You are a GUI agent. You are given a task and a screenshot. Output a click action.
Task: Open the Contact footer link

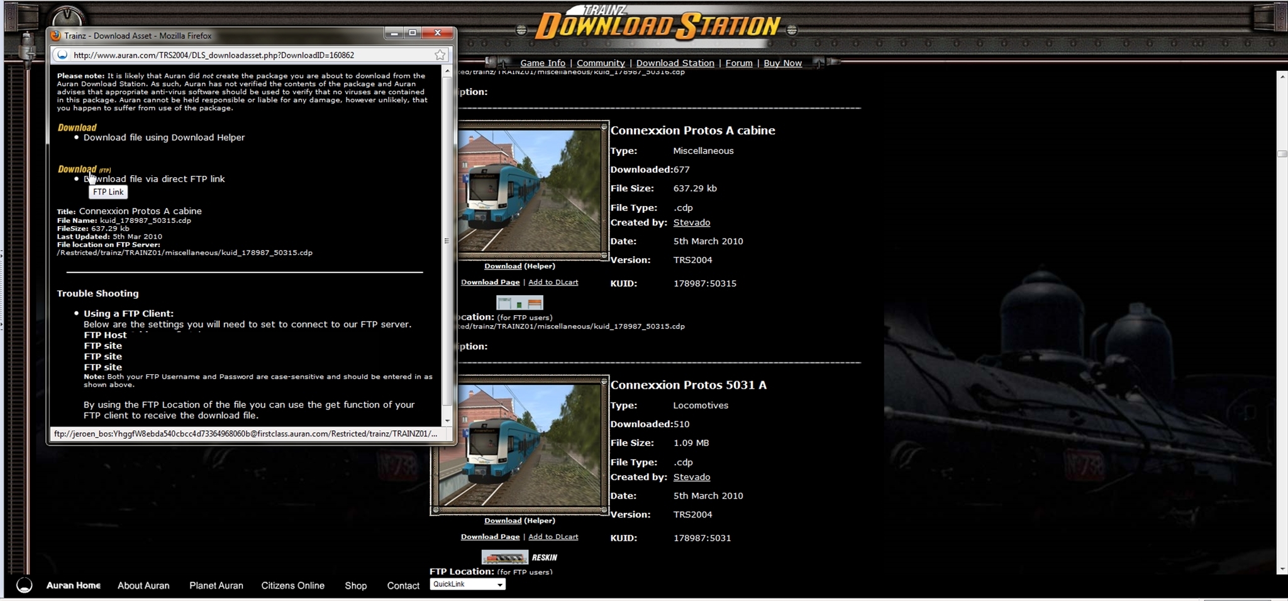pos(403,585)
